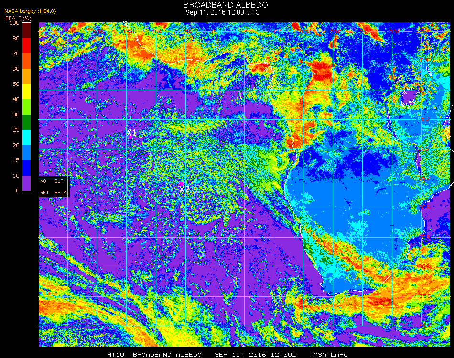Screen dimensions: 454x358
Task: Click the '5E' longitude label
Action: [x=248, y=32]
